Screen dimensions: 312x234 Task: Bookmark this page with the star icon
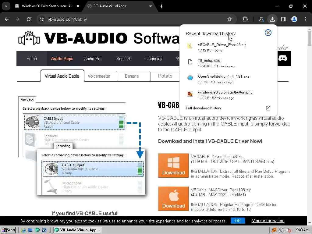[230, 19]
